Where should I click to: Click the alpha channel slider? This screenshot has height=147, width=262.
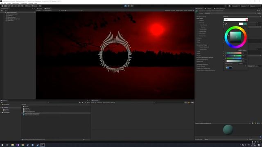(x=234, y=61)
